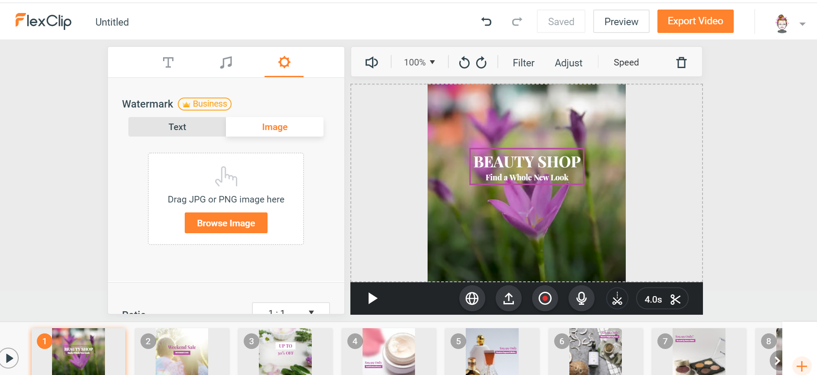
Task: Select scene 7 makeup palette thumbnail
Action: (x=699, y=352)
